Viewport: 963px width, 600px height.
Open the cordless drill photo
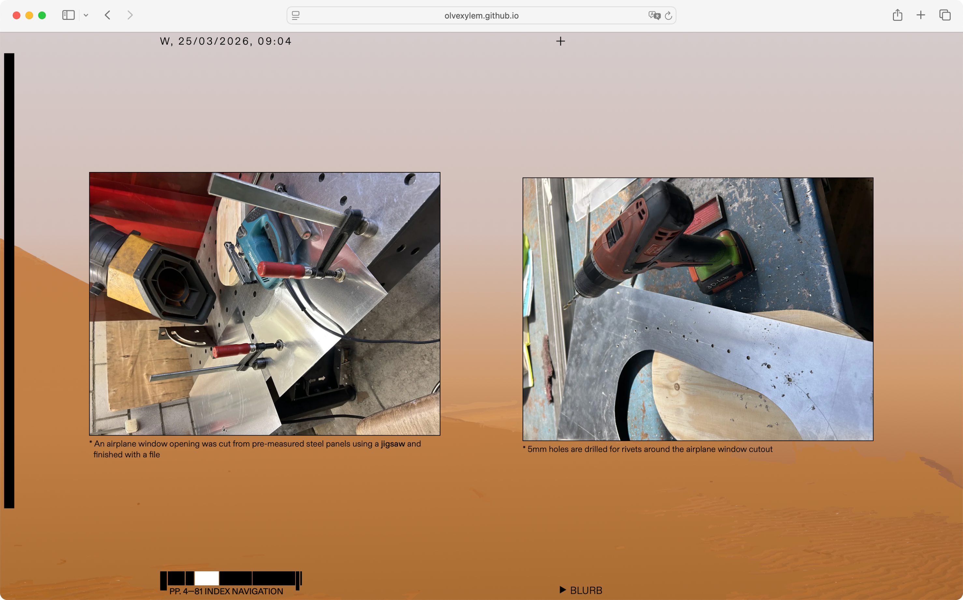[x=697, y=309]
